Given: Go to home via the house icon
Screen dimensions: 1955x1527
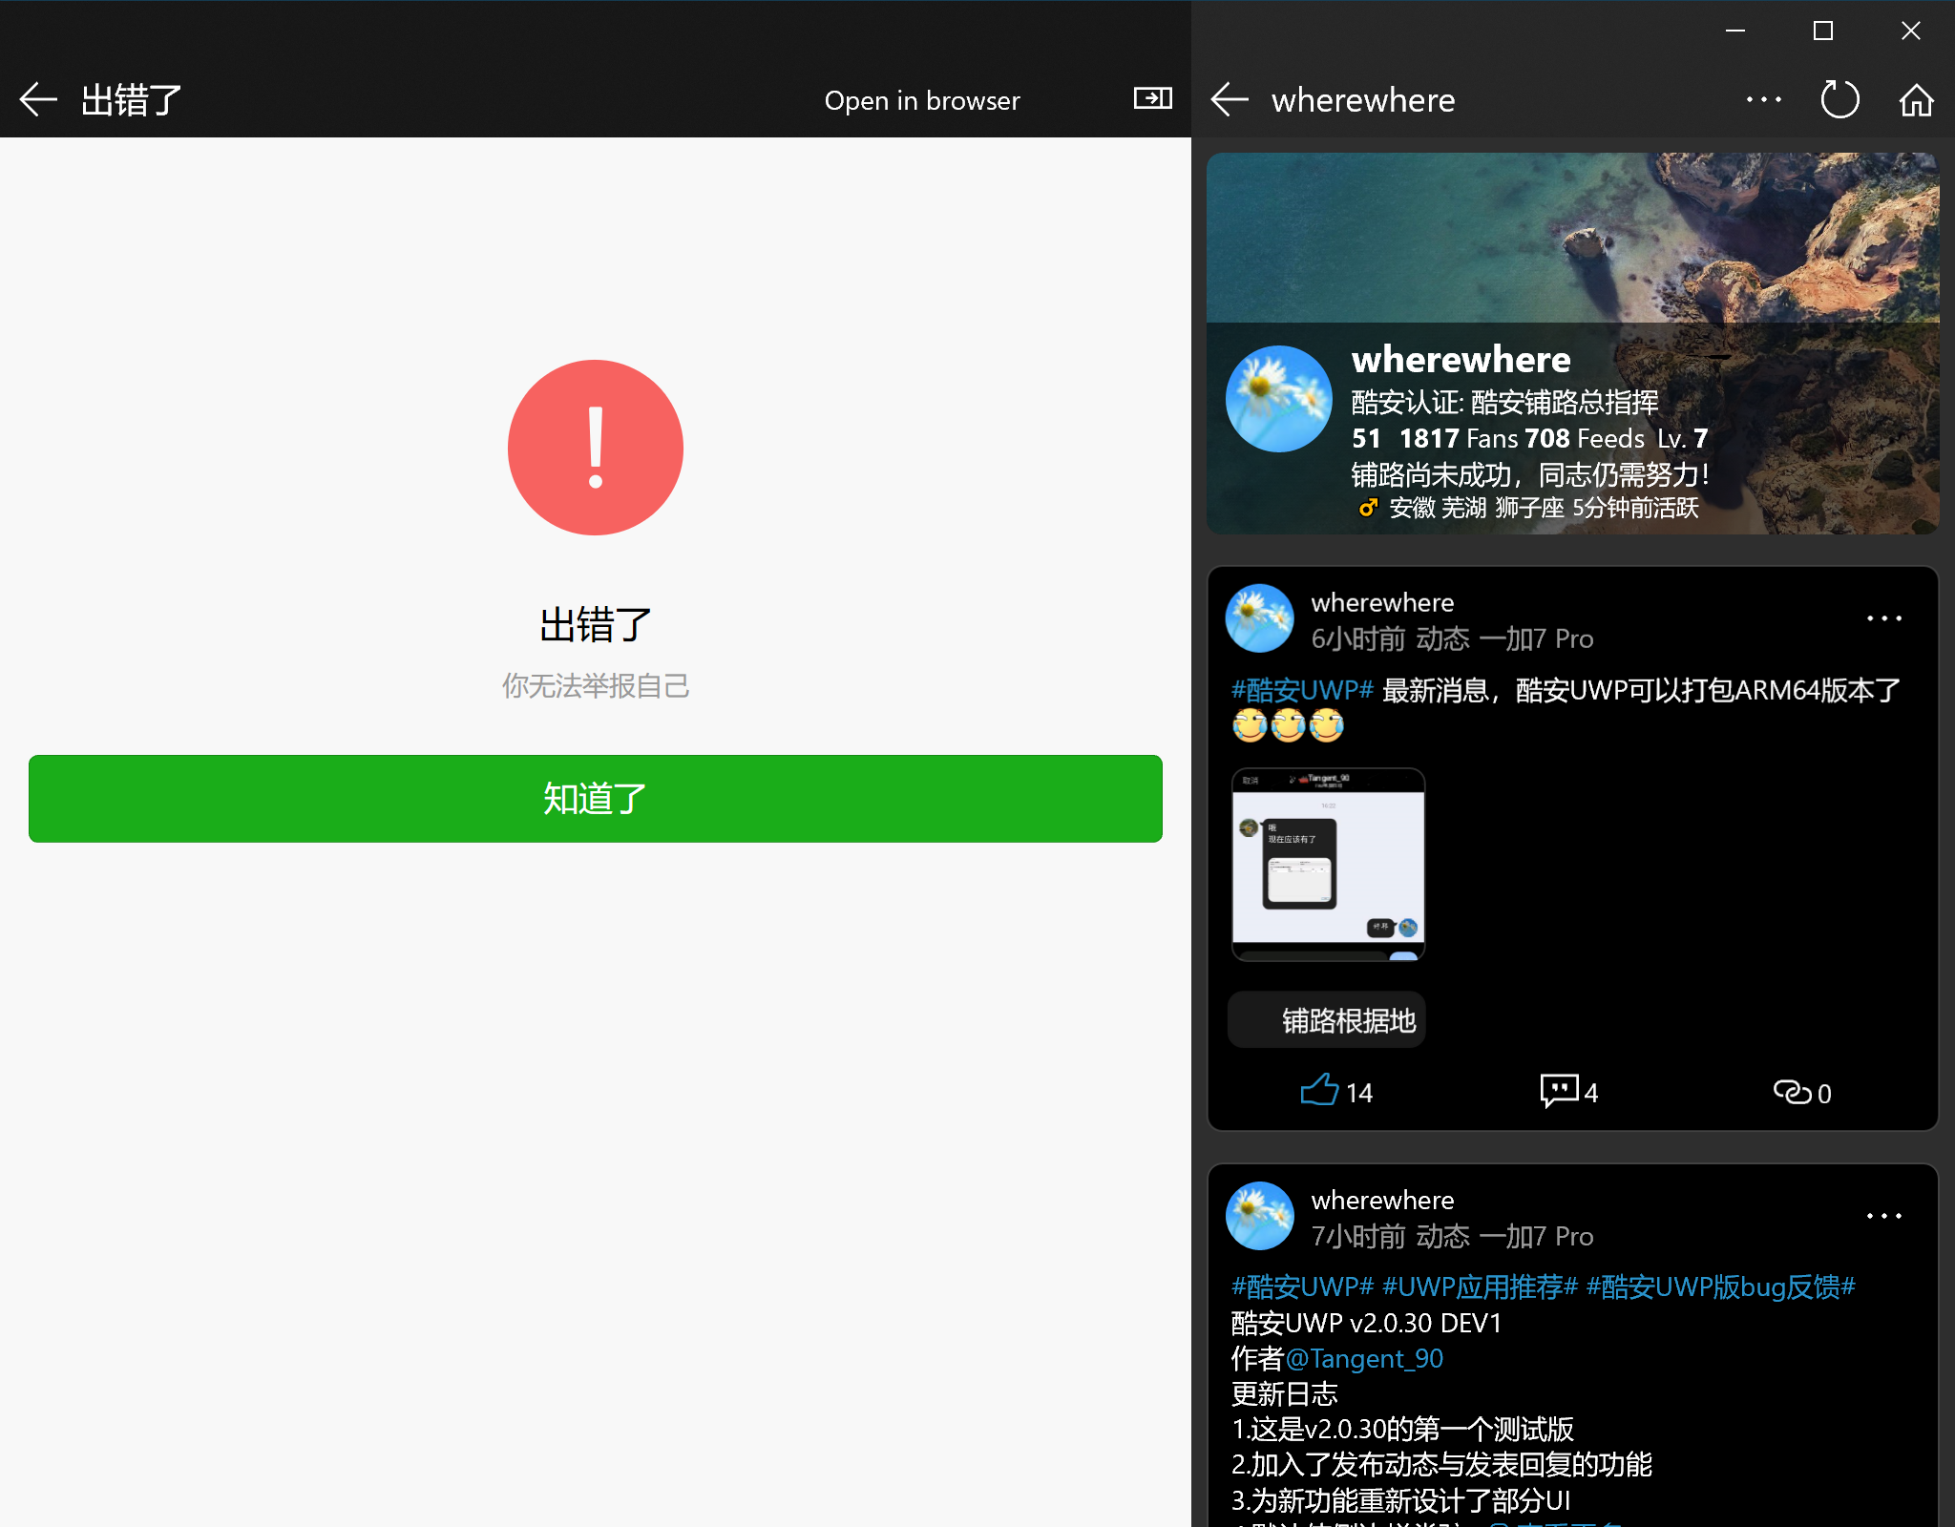Looking at the screenshot, I should pos(1916,99).
